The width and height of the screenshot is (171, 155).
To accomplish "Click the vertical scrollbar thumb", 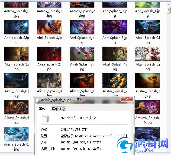I will [x=169, y=10].
